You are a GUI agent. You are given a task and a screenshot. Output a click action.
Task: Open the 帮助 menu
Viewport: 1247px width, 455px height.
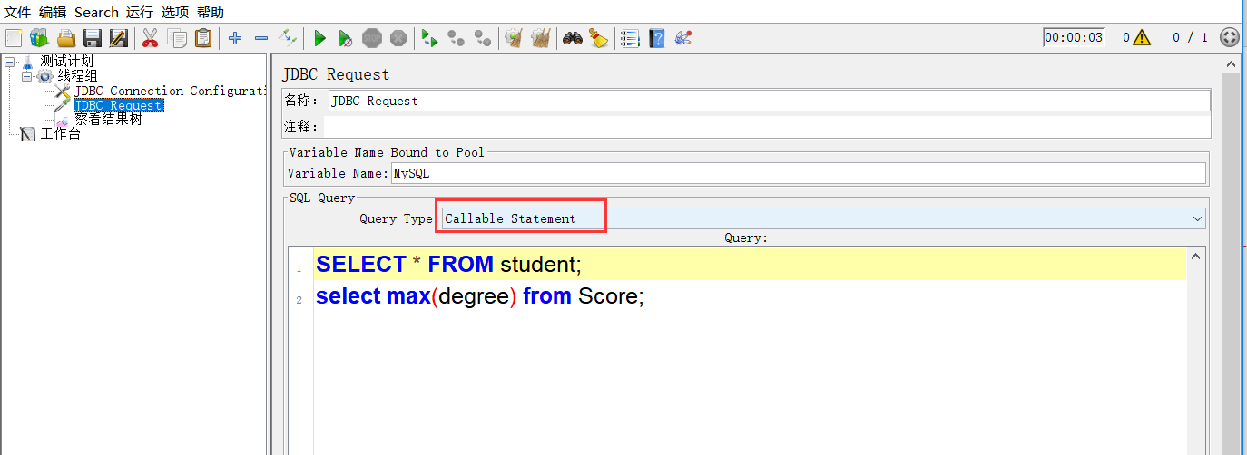[x=211, y=12]
